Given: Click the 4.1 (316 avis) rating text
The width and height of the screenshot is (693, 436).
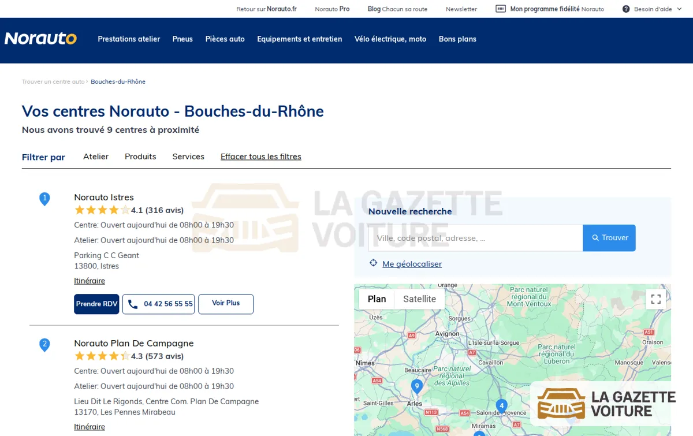Looking at the screenshot, I should (157, 210).
